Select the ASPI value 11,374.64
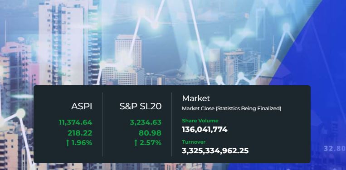This screenshot has height=170, width=346. pos(75,122)
